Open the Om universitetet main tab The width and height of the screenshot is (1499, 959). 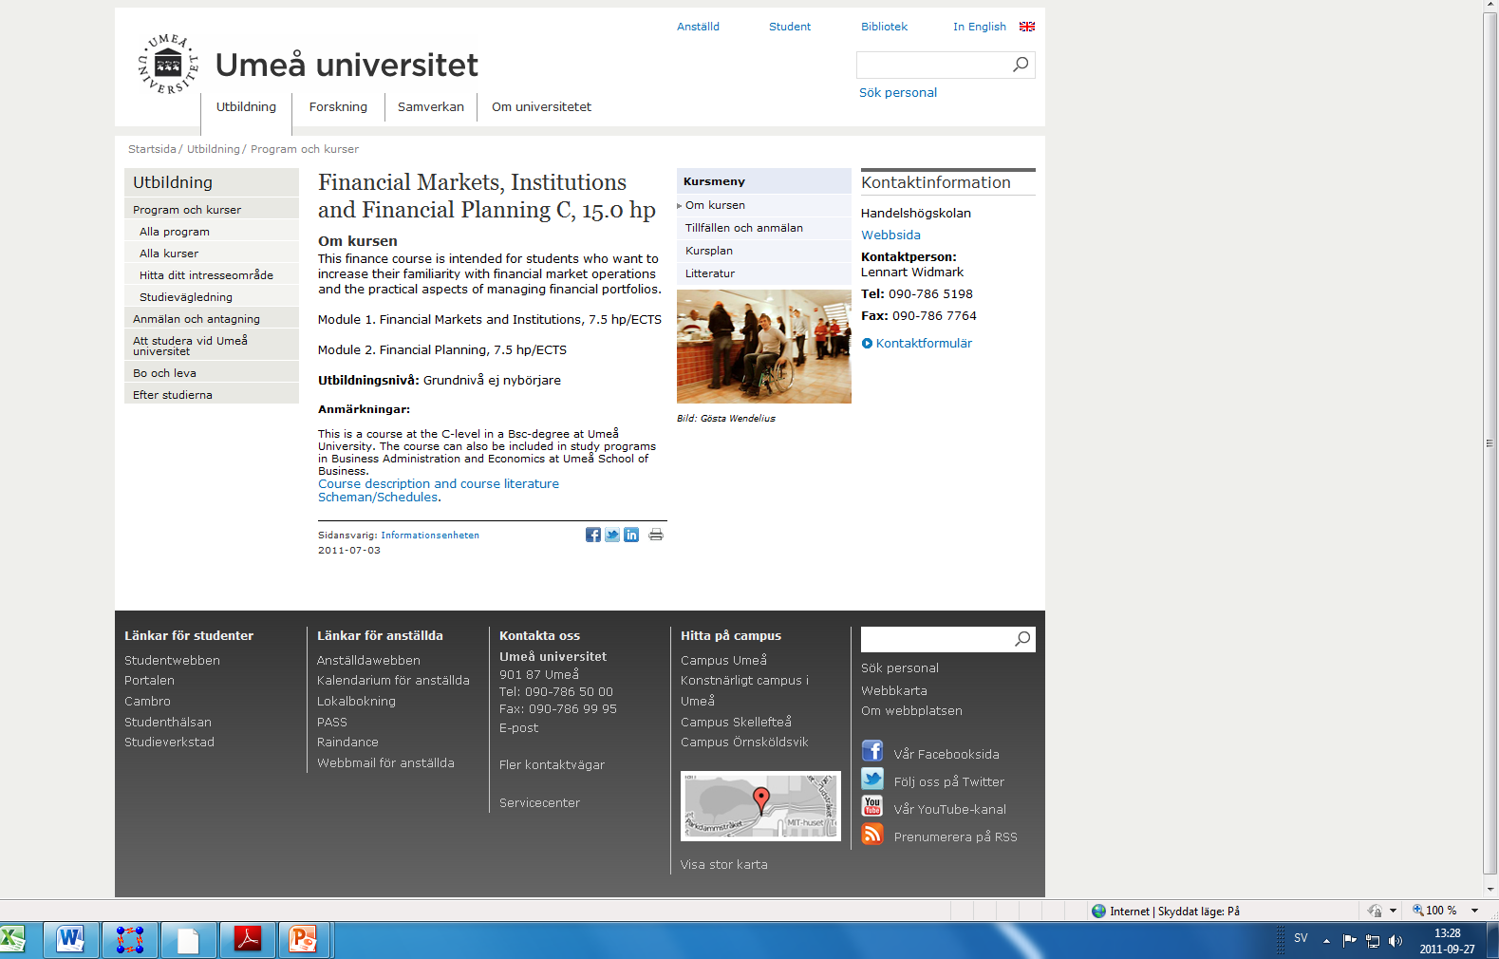click(x=541, y=107)
